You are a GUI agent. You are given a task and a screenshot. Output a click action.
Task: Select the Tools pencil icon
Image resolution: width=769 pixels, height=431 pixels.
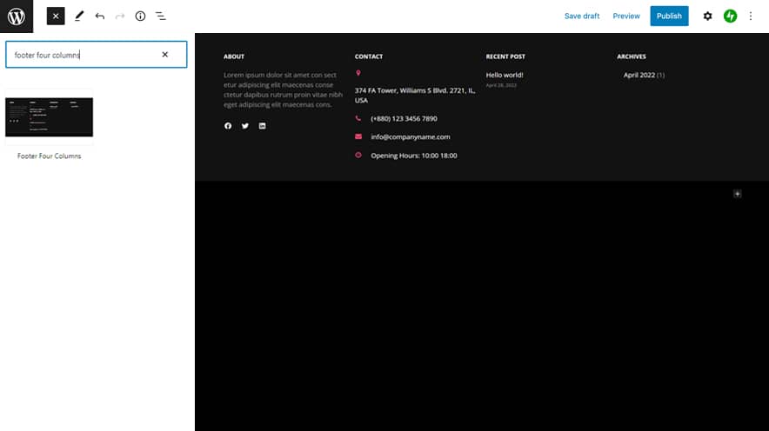[79, 17]
